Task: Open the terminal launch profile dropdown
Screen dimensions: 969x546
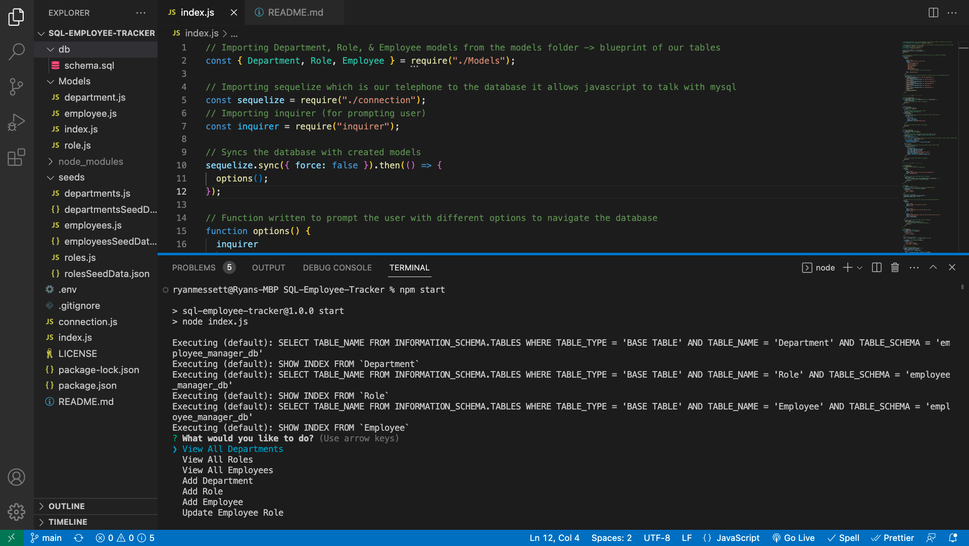Action: [859, 267]
